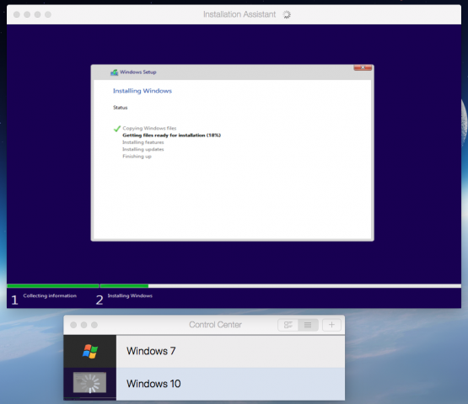Viewport: 468px width, 404px height.
Task: Click the 'Status' label in Windows Setup
Action: 121,108
